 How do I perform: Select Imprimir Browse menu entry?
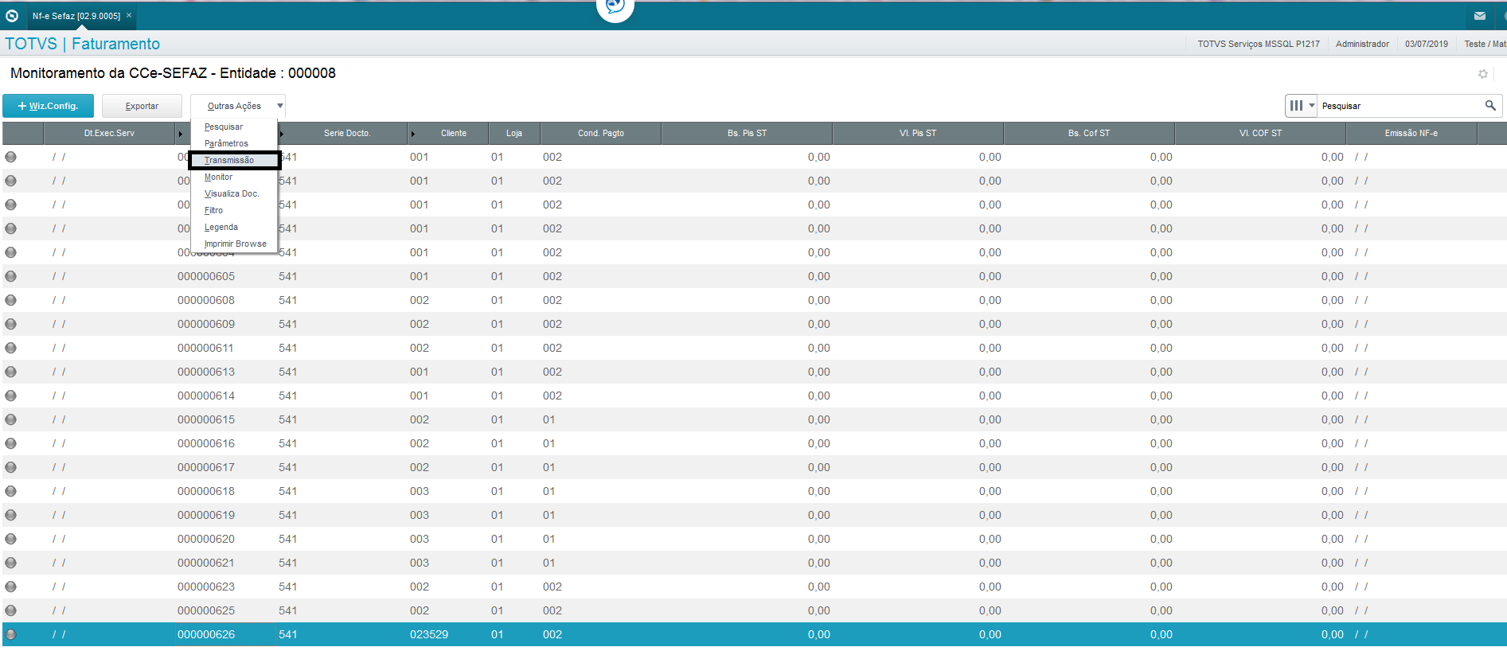point(235,244)
